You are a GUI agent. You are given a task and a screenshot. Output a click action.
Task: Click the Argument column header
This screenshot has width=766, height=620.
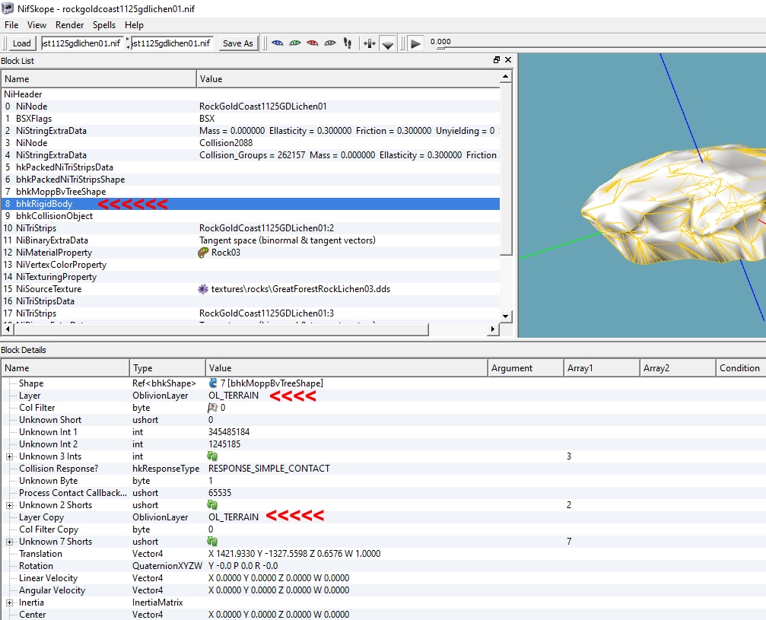point(526,368)
